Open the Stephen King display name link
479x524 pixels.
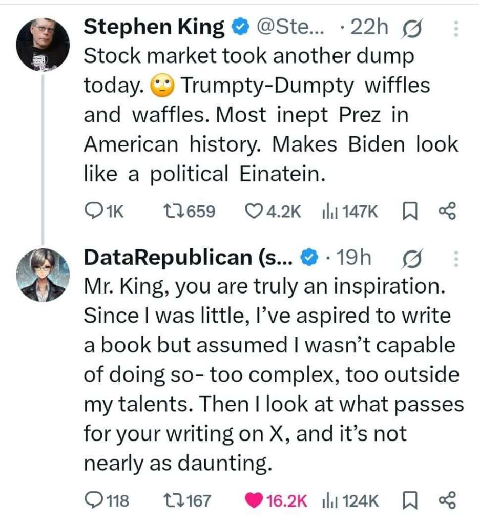coord(153,27)
